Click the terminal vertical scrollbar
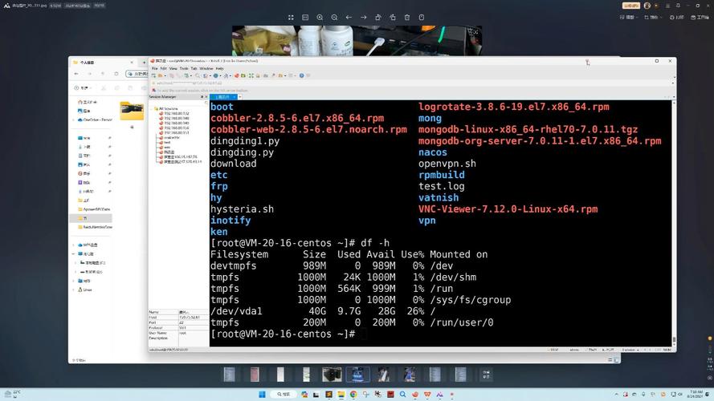This screenshot has width=714, height=401. (674, 223)
